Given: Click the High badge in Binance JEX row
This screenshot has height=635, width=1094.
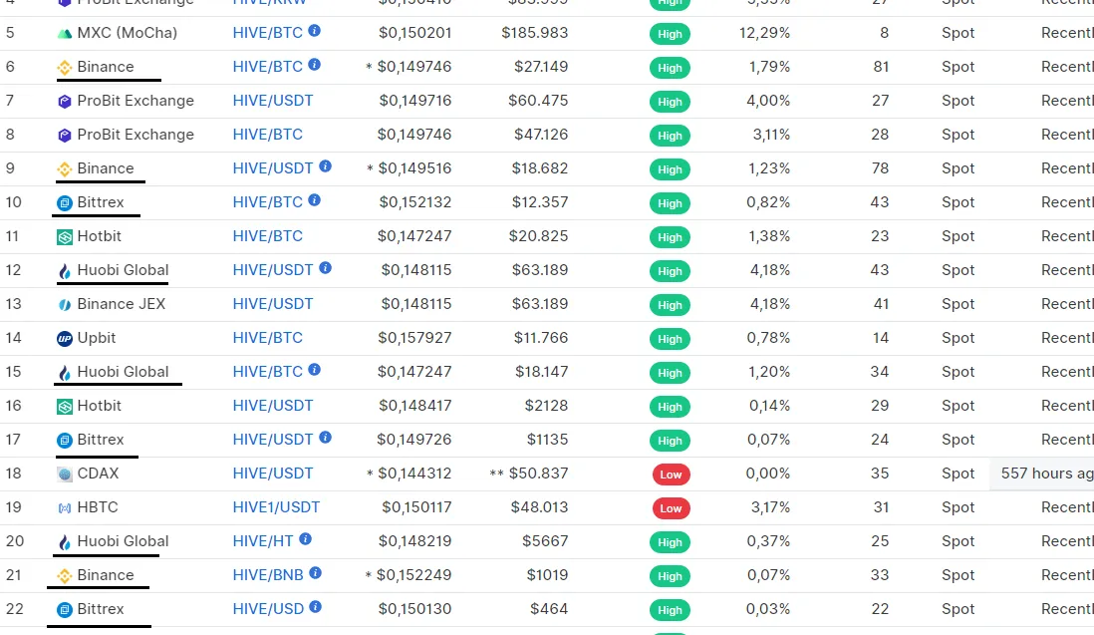Looking at the screenshot, I should pyautogui.click(x=670, y=305).
